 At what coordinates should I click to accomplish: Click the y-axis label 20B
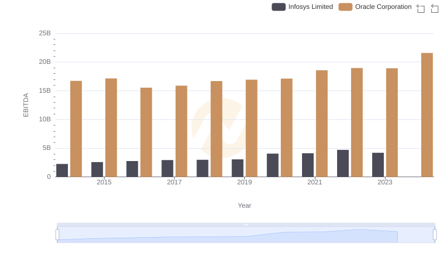(x=45, y=62)
